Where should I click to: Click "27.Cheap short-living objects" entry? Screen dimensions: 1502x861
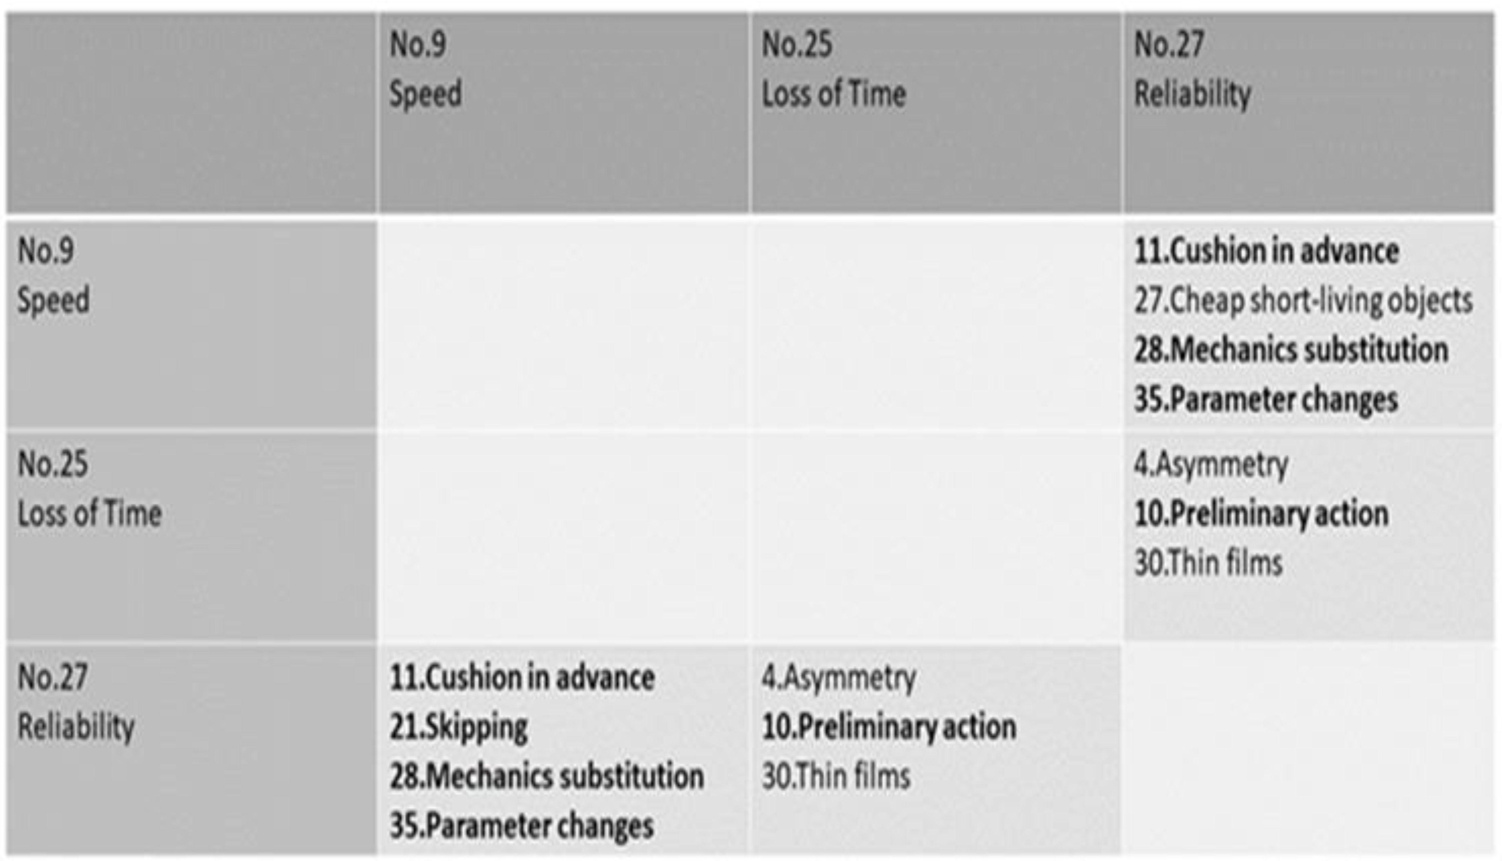pyautogui.click(x=1303, y=301)
